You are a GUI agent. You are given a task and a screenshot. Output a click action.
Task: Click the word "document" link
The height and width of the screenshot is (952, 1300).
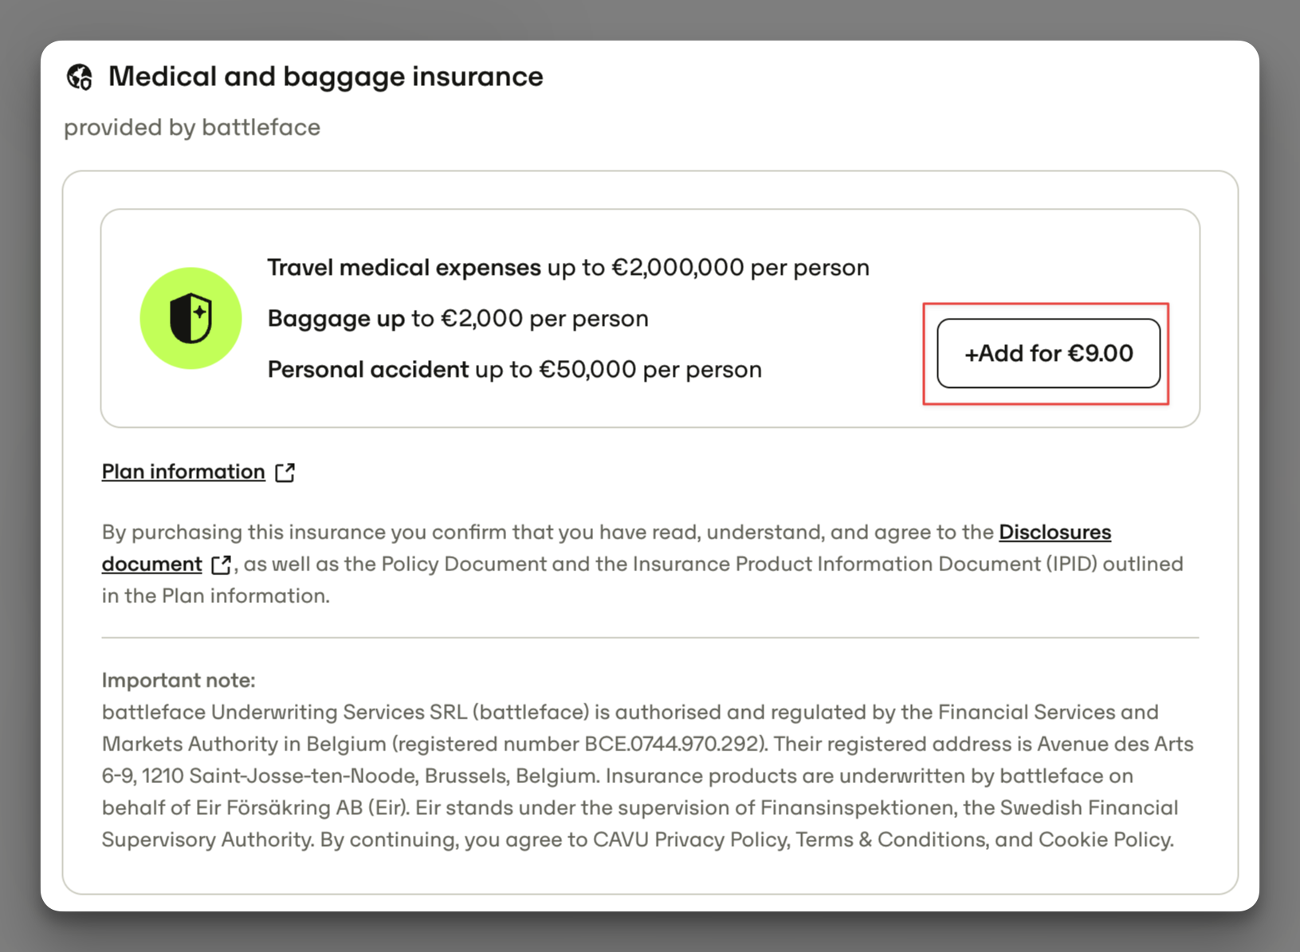coord(151,564)
